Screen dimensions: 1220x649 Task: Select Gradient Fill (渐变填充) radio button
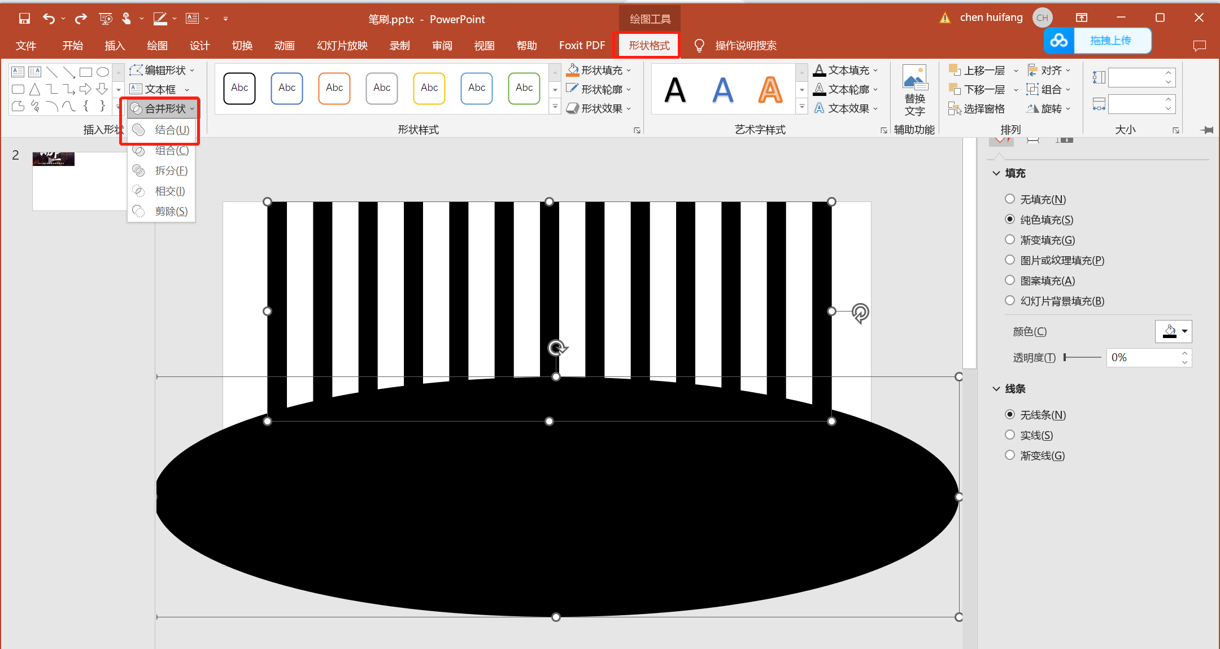(x=1010, y=239)
